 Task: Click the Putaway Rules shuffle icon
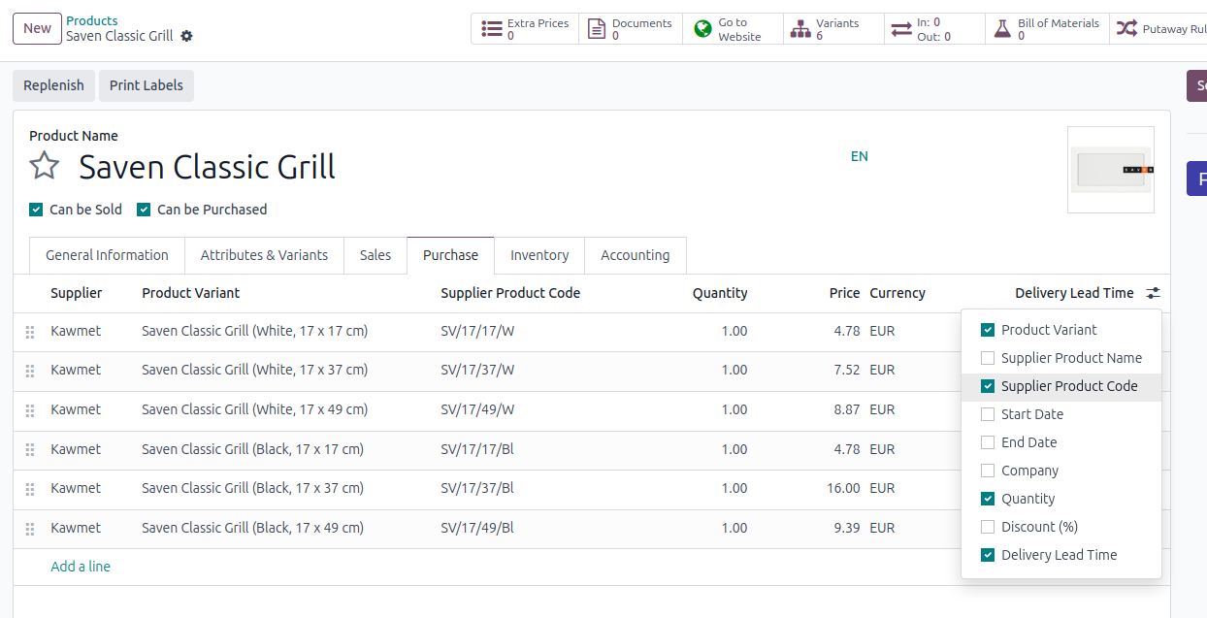click(x=1126, y=29)
